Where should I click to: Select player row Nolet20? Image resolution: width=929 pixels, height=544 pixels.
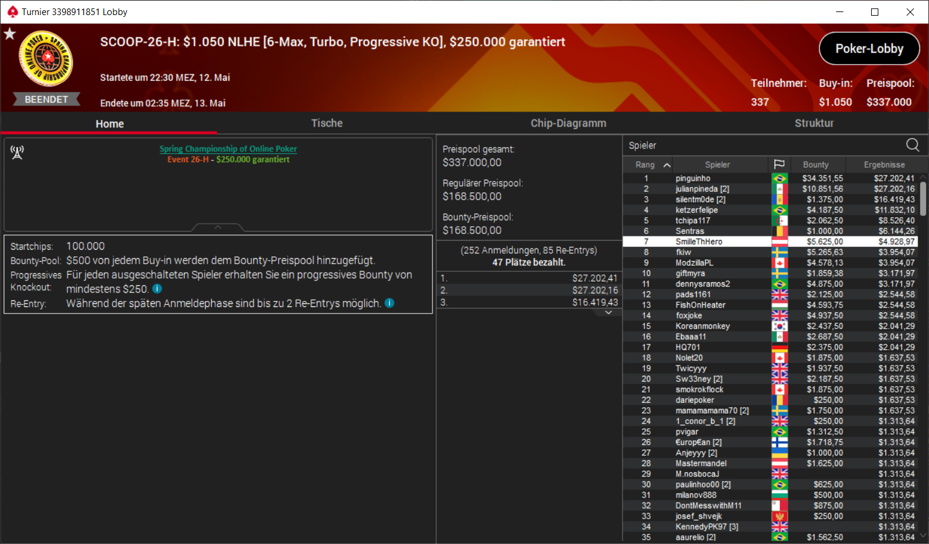(x=770, y=358)
